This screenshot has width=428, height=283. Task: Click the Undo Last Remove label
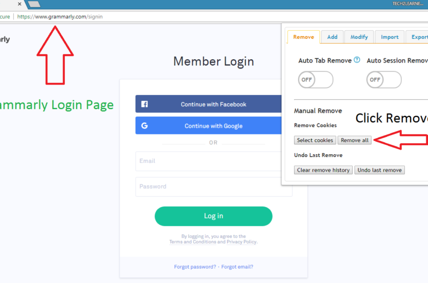coord(318,155)
